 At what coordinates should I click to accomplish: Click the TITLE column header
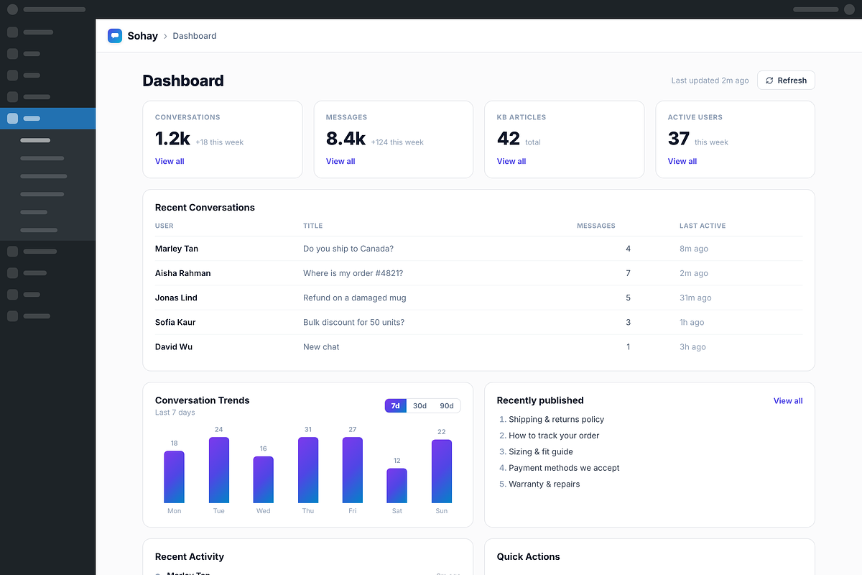[313, 226]
